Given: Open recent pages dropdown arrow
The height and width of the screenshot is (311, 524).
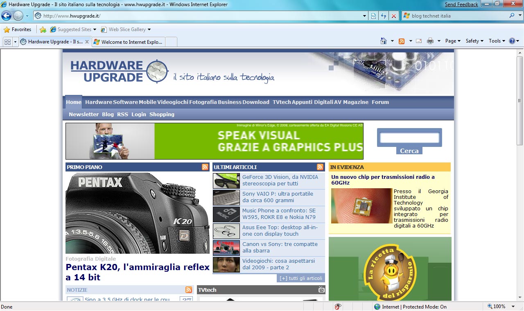Looking at the screenshot, I should (x=27, y=16).
